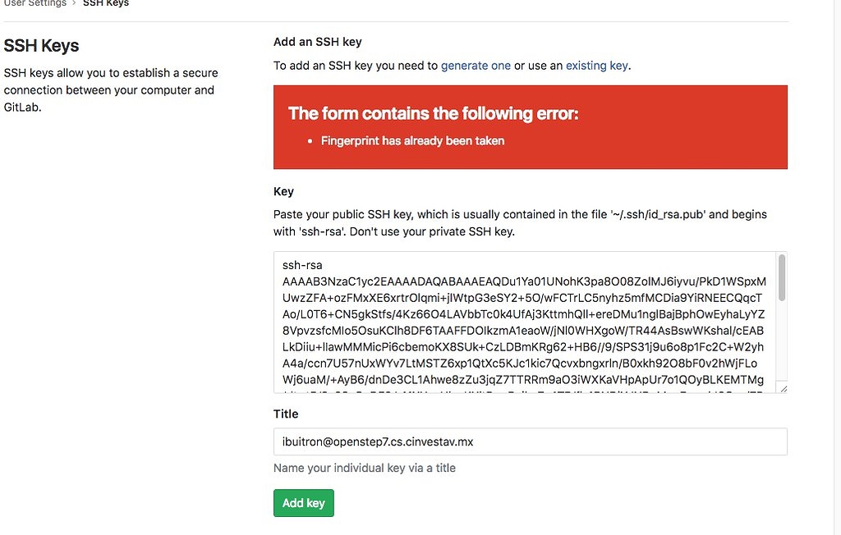Click the textarea resize handle corner

(x=784, y=389)
